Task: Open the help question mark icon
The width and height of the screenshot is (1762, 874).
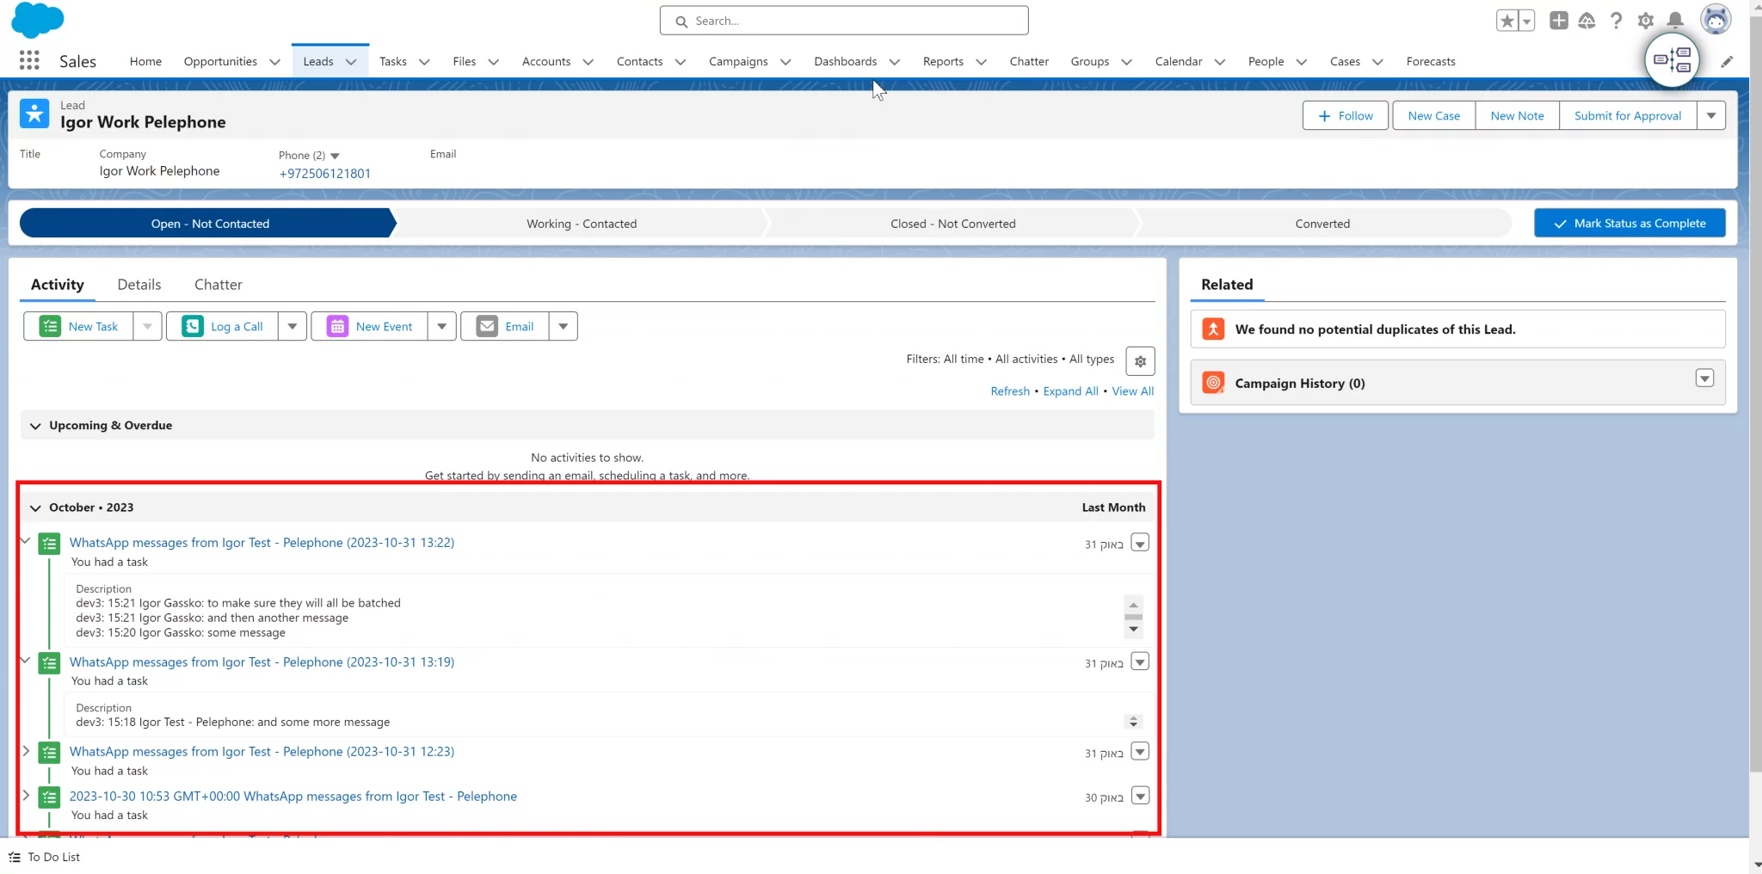Action: [1617, 20]
